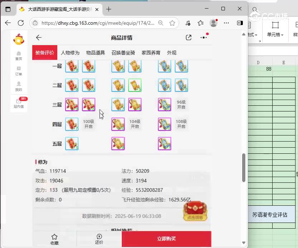Click the 108级开启 locked slot

pyautogui.click(x=181, y=124)
